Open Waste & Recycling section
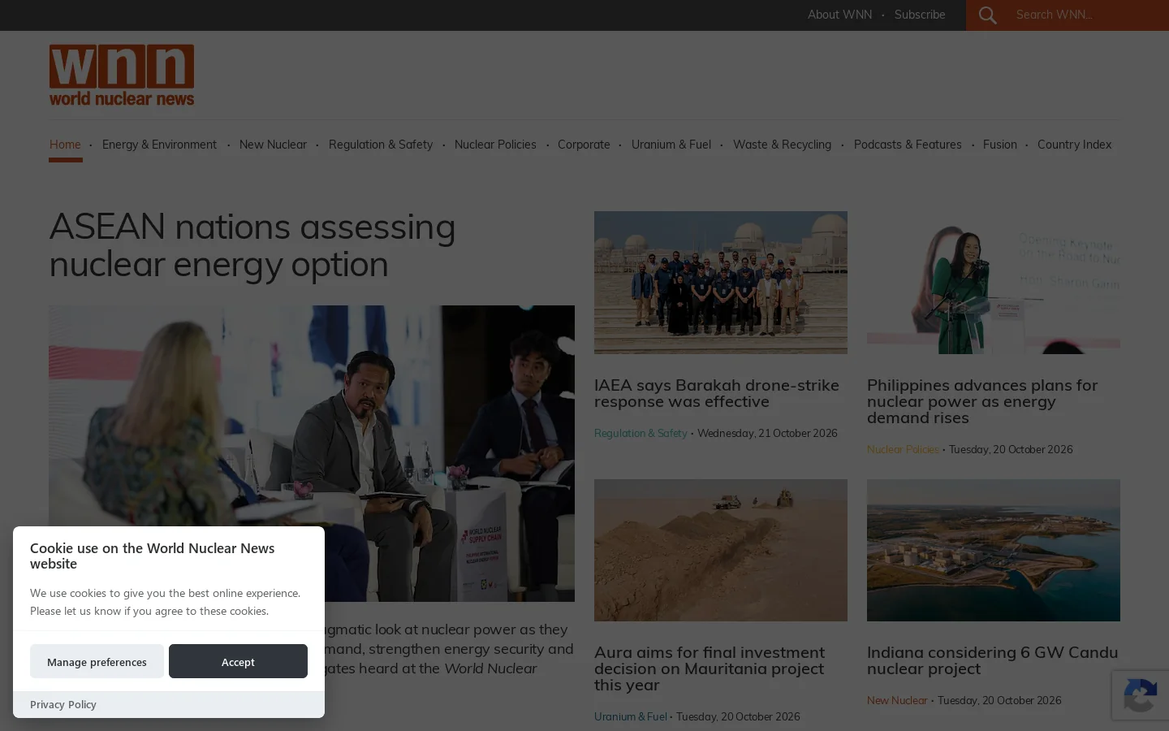Screen dimensions: 1169x731 tap(782, 145)
